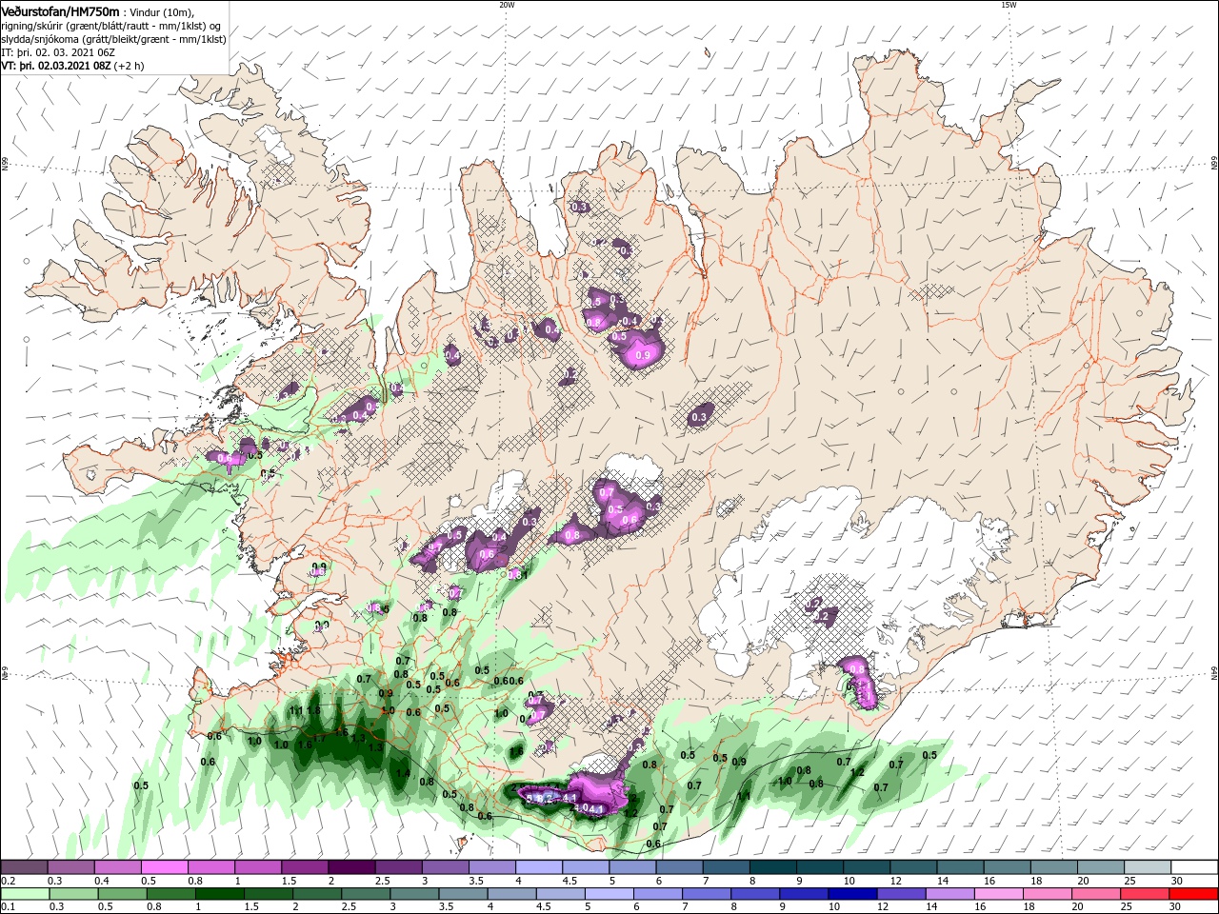Click the 1.8 rain value on the map
The width and height of the screenshot is (1219, 914).
tap(313, 710)
